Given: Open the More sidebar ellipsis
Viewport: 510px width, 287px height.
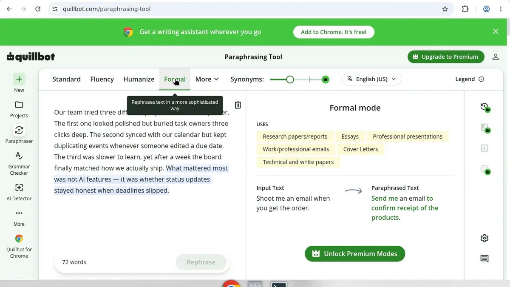Looking at the screenshot, I should [x=19, y=213].
